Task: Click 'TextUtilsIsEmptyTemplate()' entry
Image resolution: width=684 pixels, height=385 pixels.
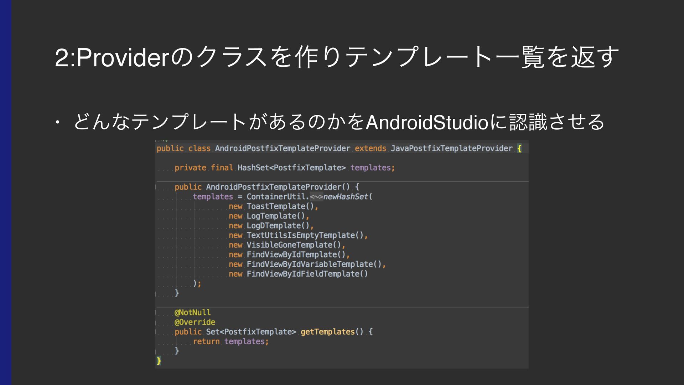Action: click(305, 235)
